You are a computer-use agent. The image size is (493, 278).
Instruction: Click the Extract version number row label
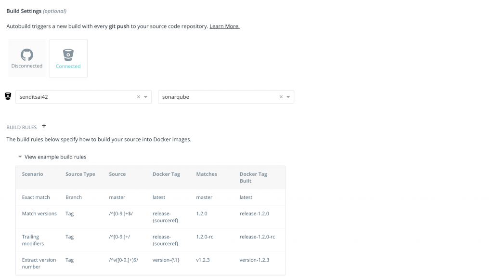tap(39, 263)
